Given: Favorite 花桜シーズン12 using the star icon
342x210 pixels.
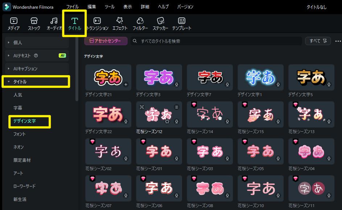Looking at the screenshot, I should click(167, 121).
